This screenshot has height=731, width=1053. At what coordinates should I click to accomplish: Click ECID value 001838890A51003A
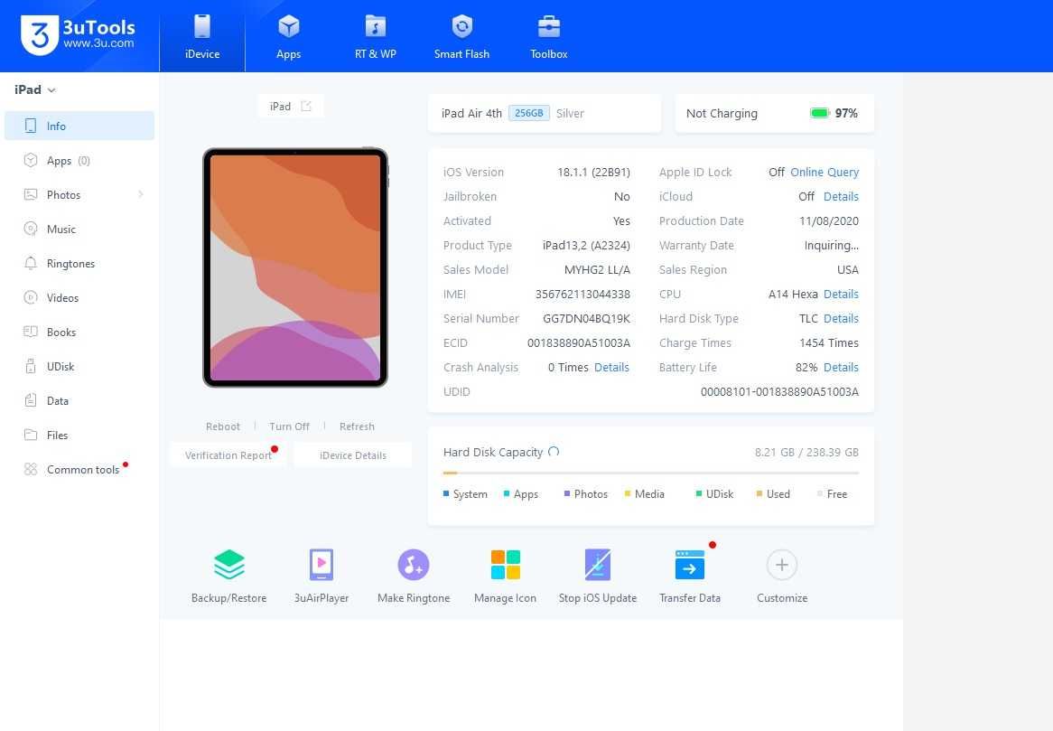click(x=578, y=343)
